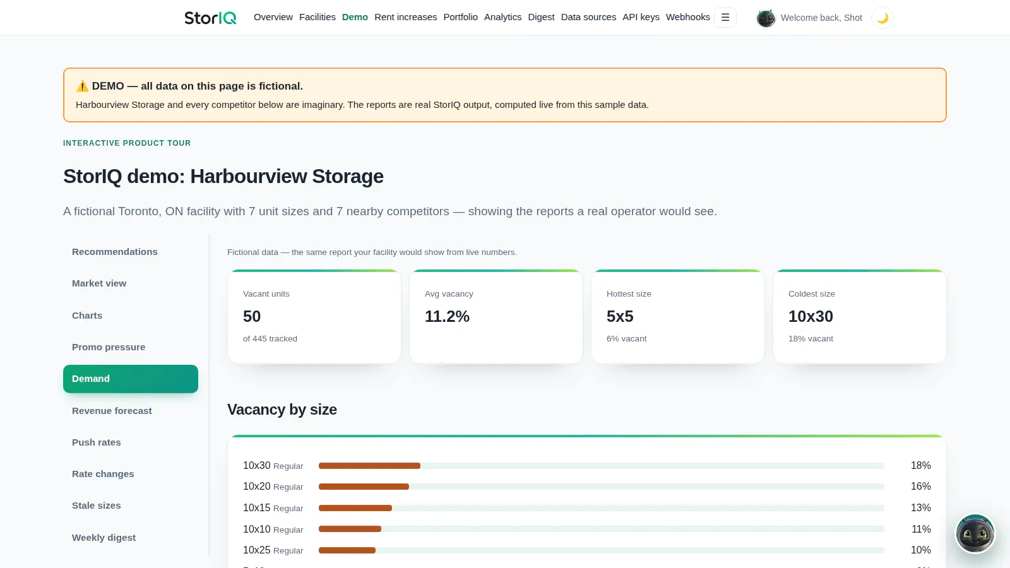Click the user avatar icon
Viewport: 1010px width, 568px height.
click(x=766, y=18)
